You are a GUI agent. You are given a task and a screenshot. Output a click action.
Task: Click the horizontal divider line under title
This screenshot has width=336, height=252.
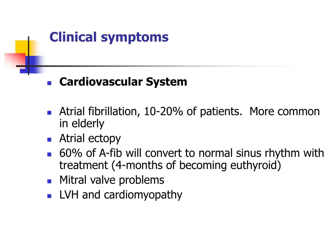coord(167,66)
